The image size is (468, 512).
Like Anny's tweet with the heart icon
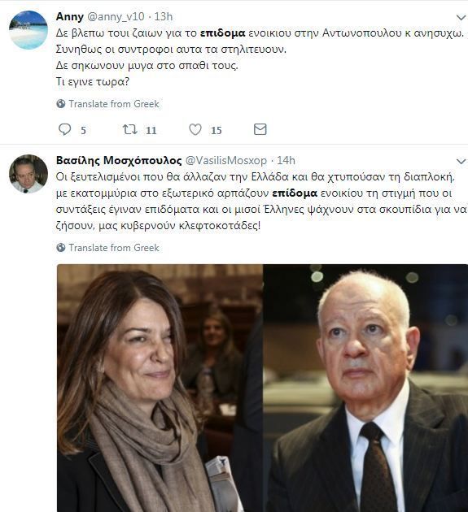[195, 130]
